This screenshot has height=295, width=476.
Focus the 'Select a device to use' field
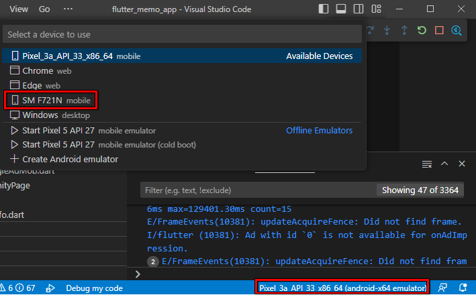pos(182,34)
